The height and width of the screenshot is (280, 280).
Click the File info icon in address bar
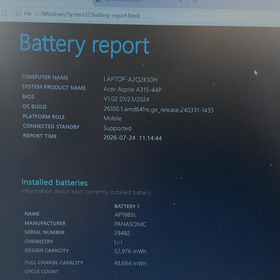tap(18, 13)
